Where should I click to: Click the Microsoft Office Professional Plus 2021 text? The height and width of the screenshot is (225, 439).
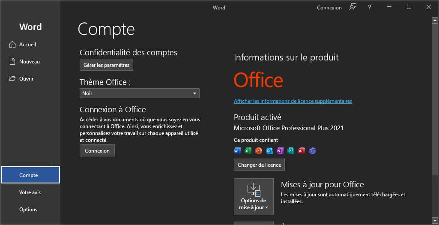tap(289, 128)
